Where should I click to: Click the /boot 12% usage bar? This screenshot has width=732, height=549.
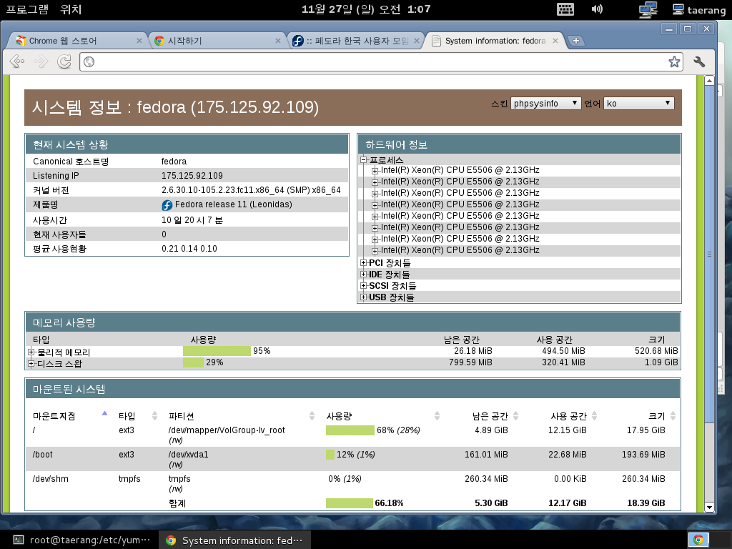click(x=330, y=454)
